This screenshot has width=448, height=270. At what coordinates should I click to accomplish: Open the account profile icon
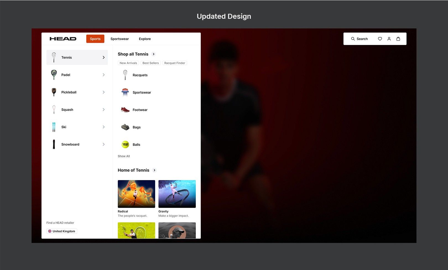(389, 39)
